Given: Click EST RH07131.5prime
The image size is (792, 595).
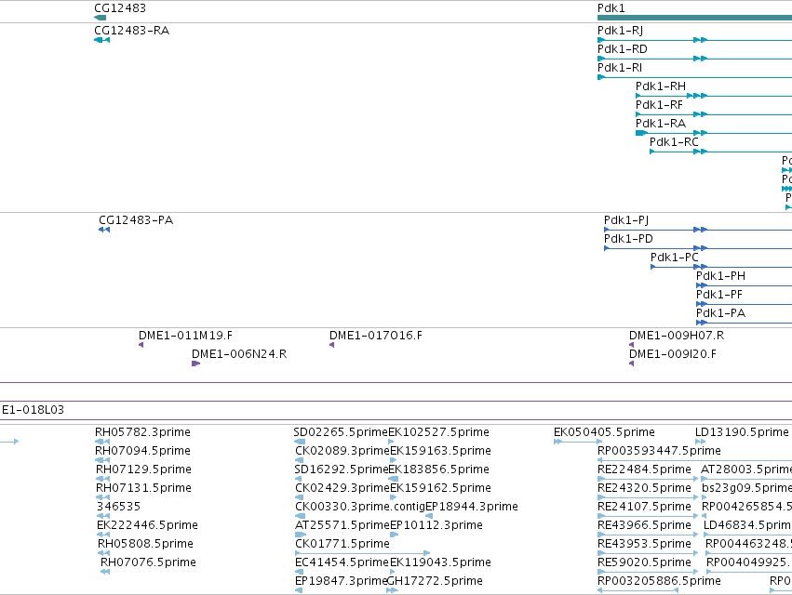Looking at the screenshot, I should [144, 488].
